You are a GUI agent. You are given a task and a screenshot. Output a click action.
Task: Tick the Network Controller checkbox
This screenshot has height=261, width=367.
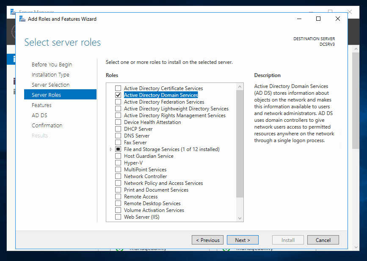[x=118, y=176]
